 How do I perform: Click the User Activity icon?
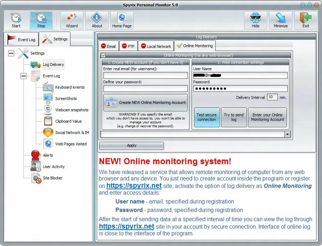[x=36, y=167]
